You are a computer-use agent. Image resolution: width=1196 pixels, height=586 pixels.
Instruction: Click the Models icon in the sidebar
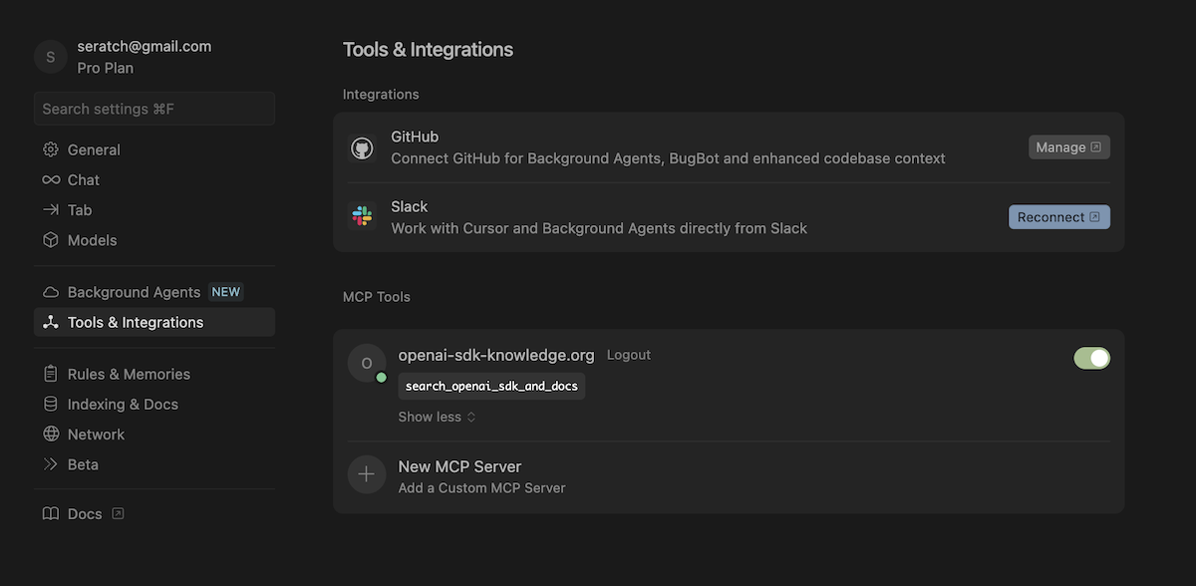coord(51,239)
